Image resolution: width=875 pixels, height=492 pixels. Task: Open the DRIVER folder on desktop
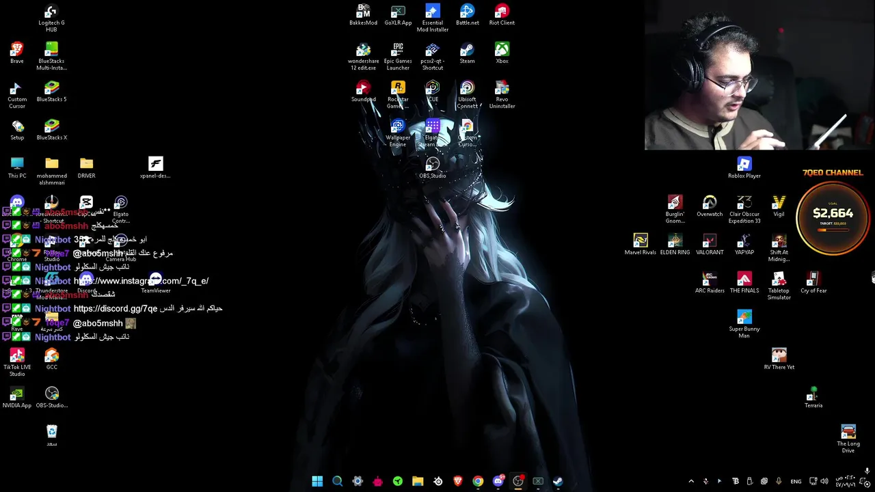click(x=86, y=168)
